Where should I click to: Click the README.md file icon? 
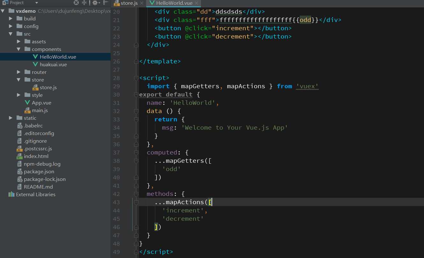point(19,187)
